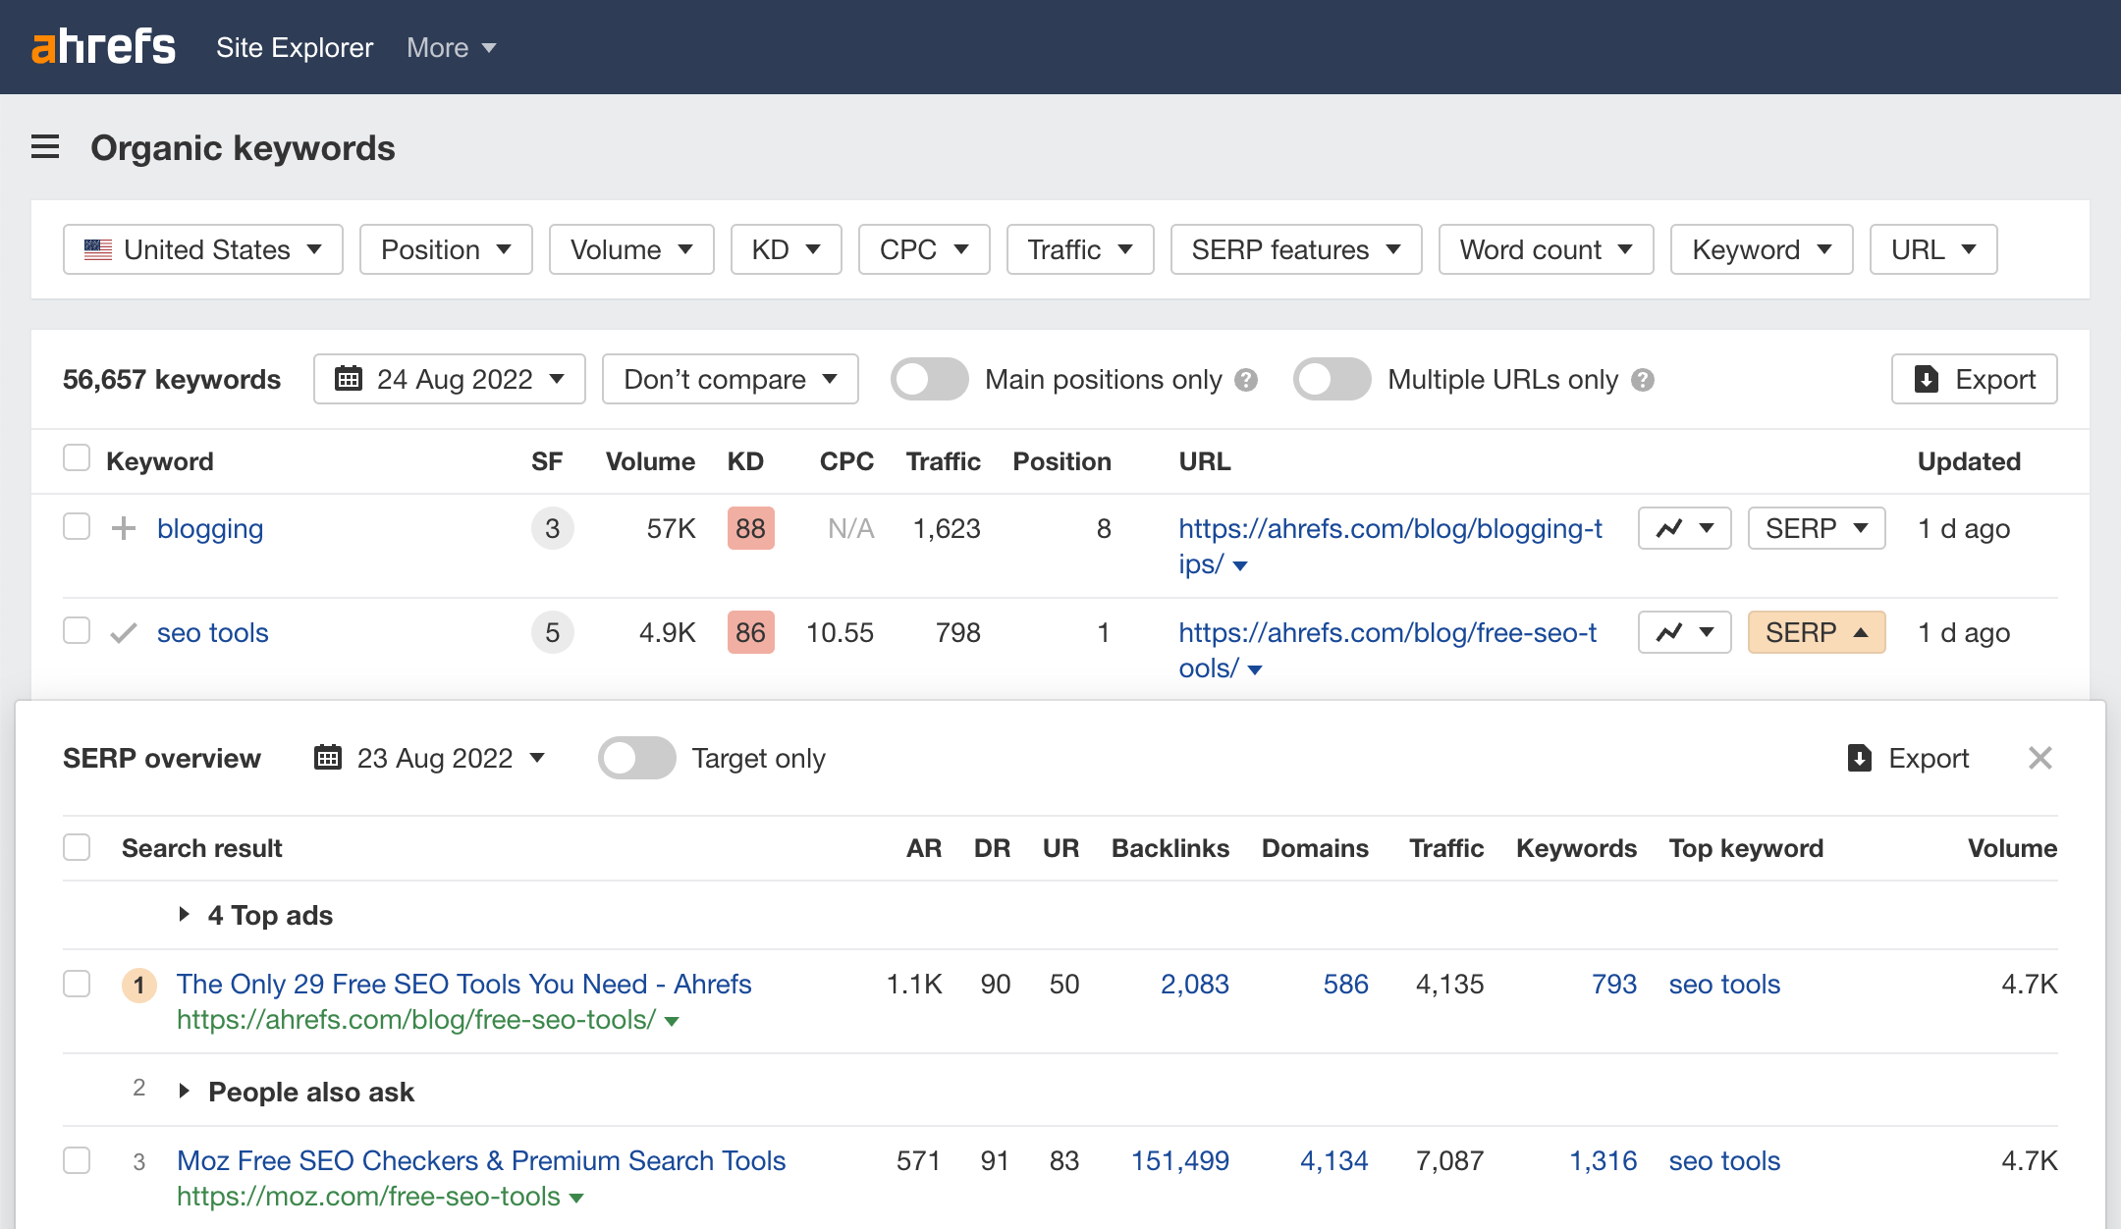This screenshot has height=1229, width=2121.
Task: Turn on the Target only switch
Action: click(637, 758)
